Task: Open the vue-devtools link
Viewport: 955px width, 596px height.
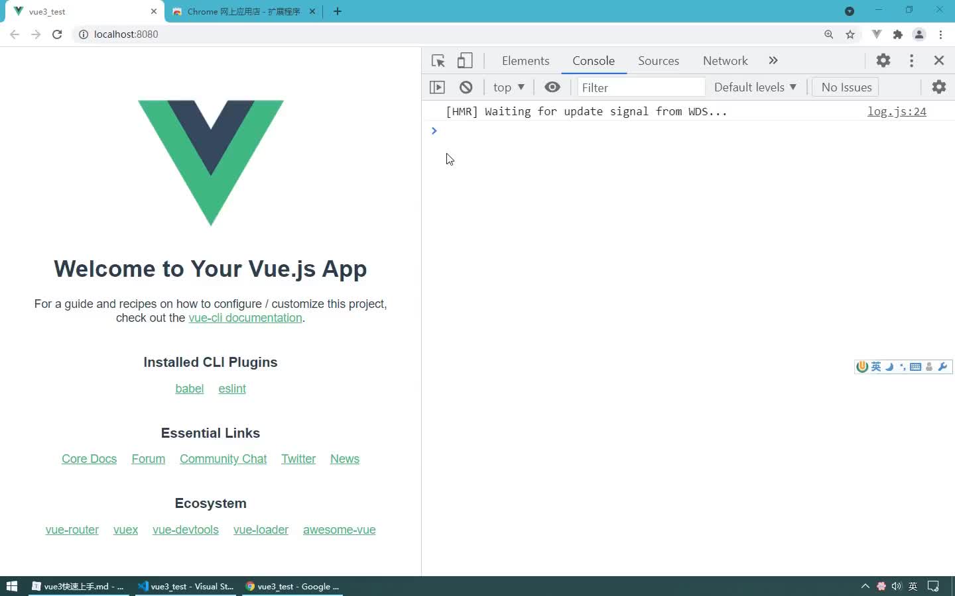Action: tap(186, 530)
